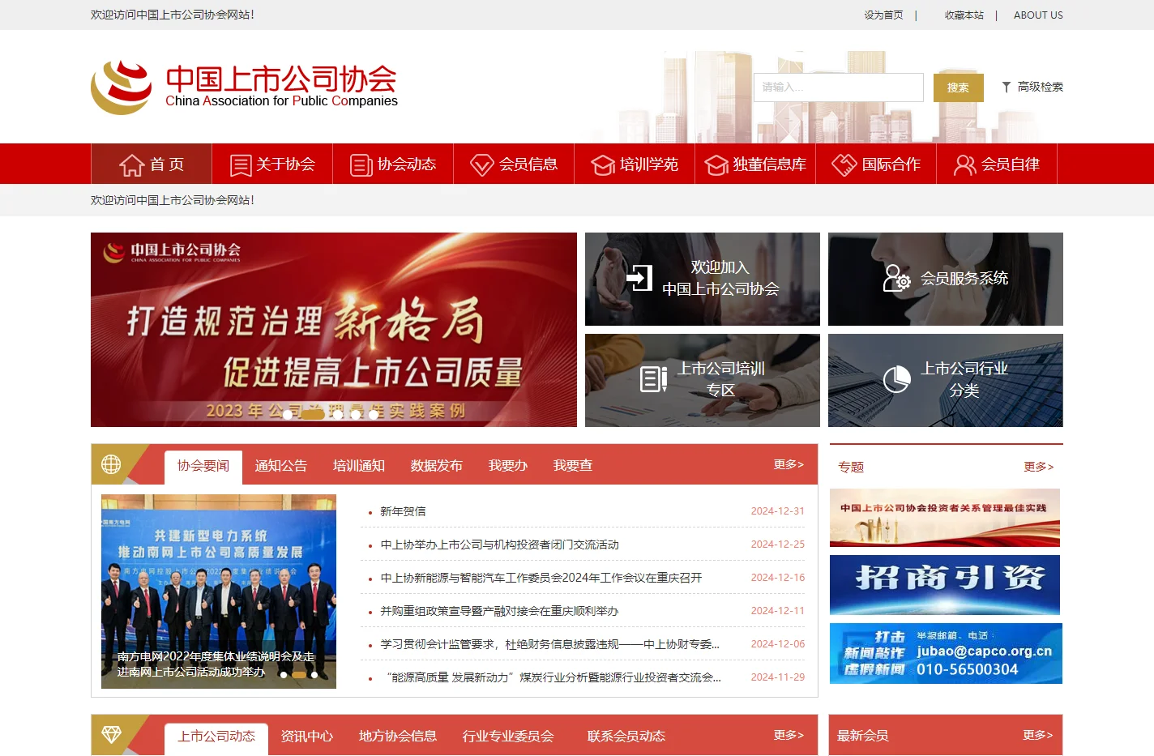Open 中上协举办上市公司与机构投资者闭门交流活动 article
The image size is (1154, 756).
(x=500, y=545)
